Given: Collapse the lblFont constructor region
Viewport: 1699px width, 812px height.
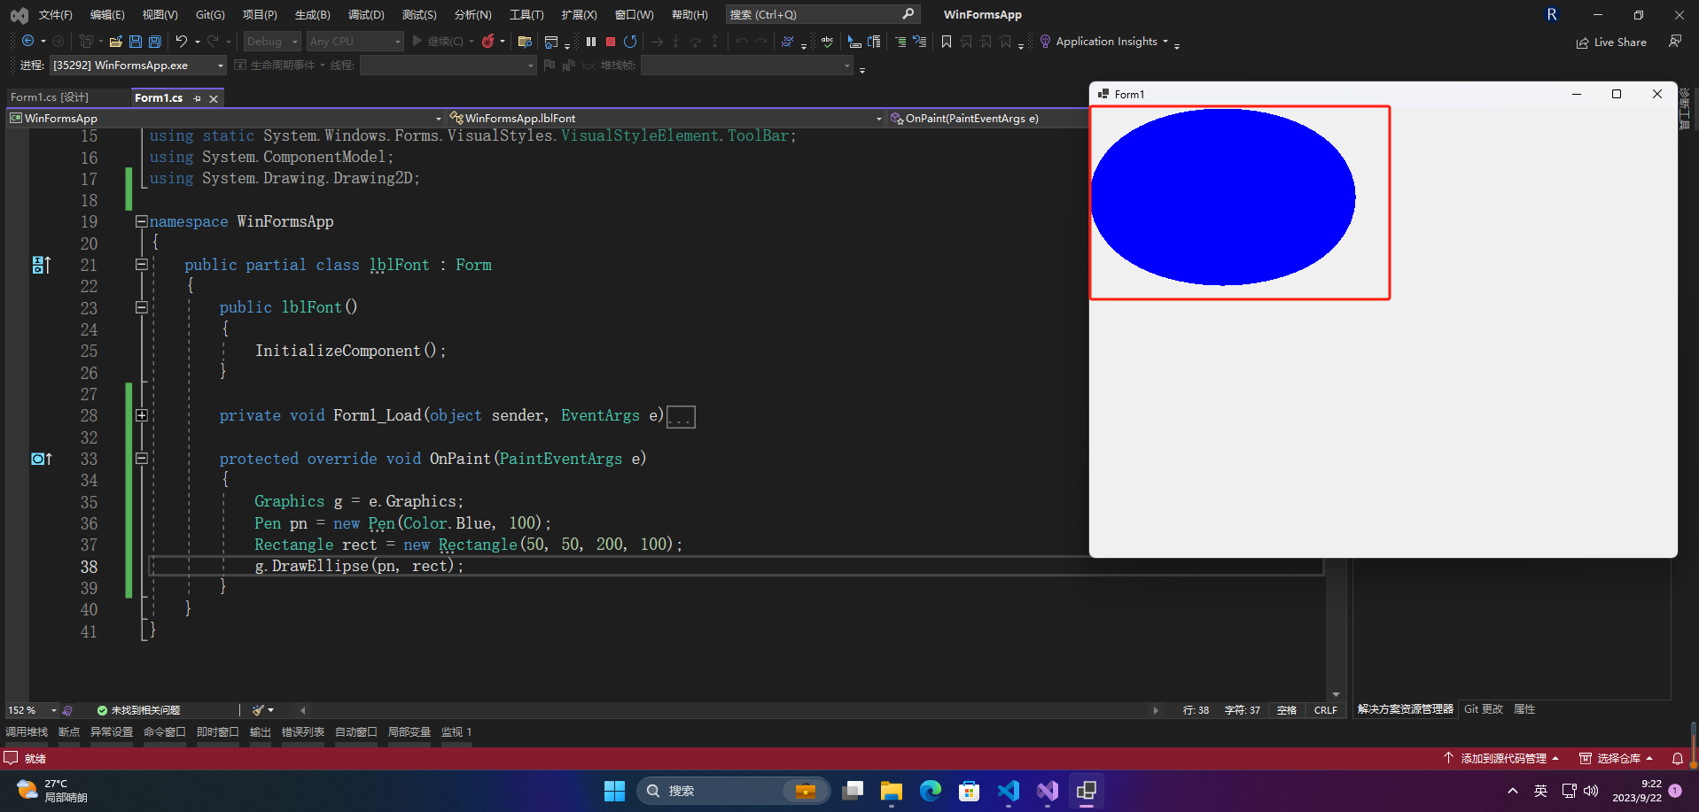Looking at the screenshot, I should 142,307.
